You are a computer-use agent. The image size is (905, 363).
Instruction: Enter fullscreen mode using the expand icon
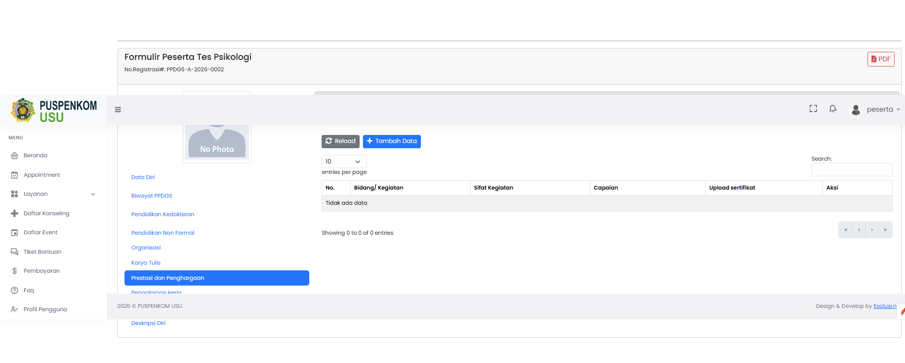coord(813,109)
